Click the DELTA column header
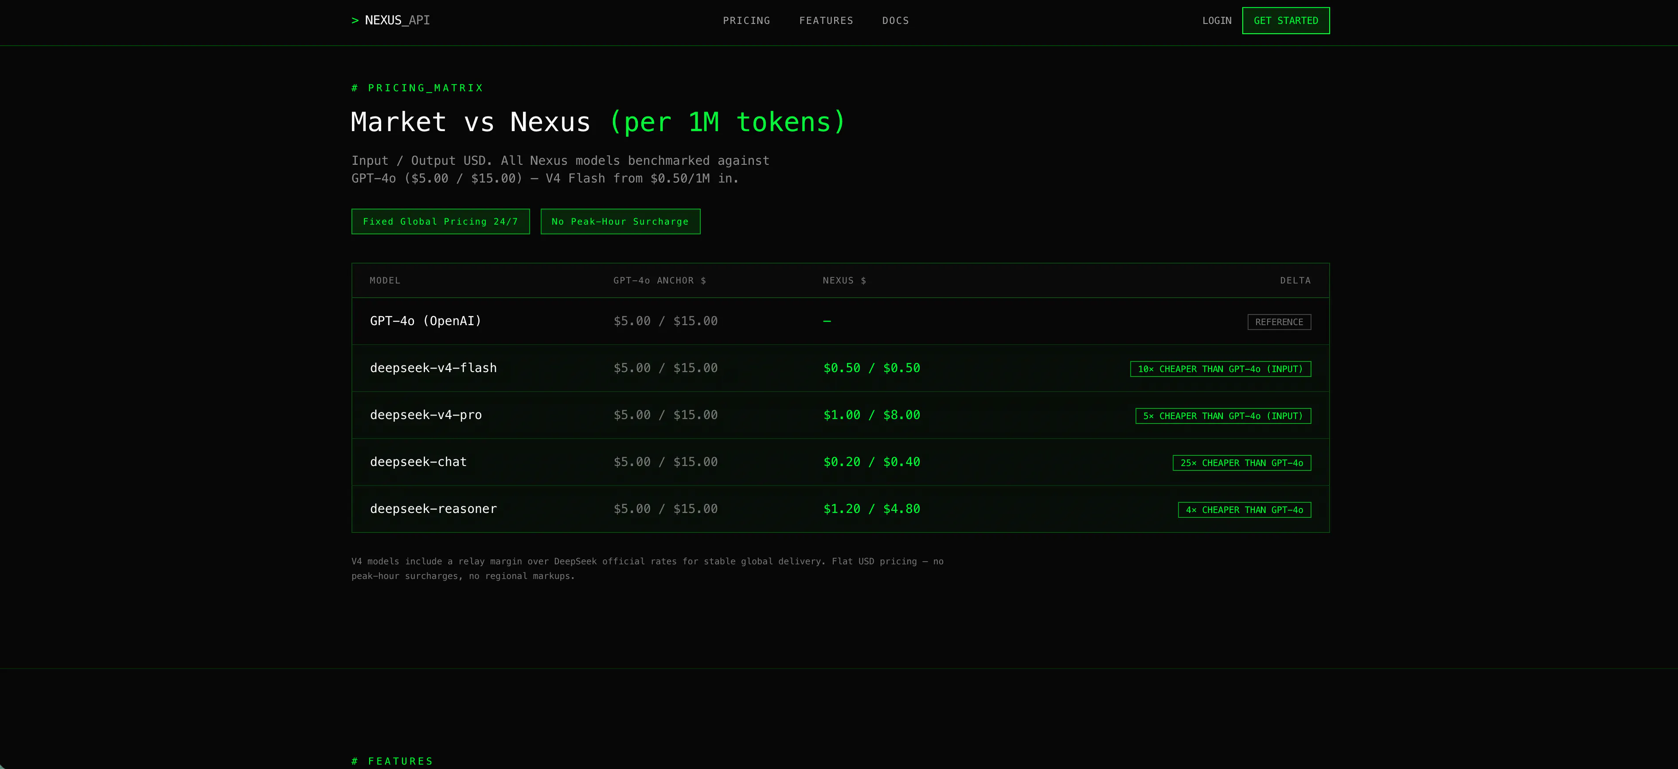This screenshot has height=769, width=1678. (x=1295, y=281)
